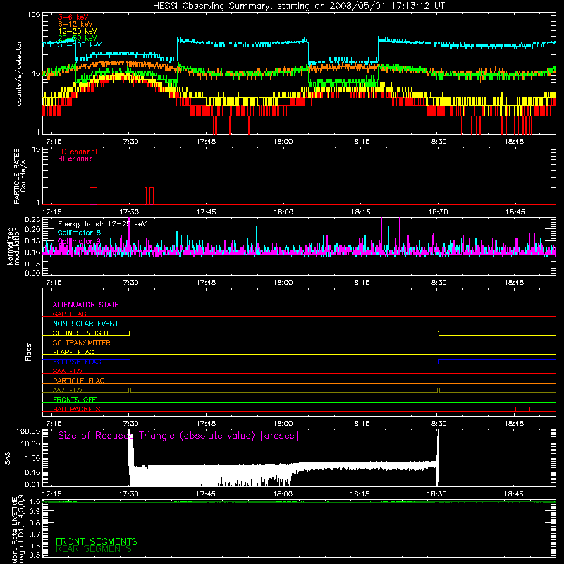This screenshot has width=564, height=564.
Task: Click the HESSI Observing Summary title text
Action: [x=298, y=6]
